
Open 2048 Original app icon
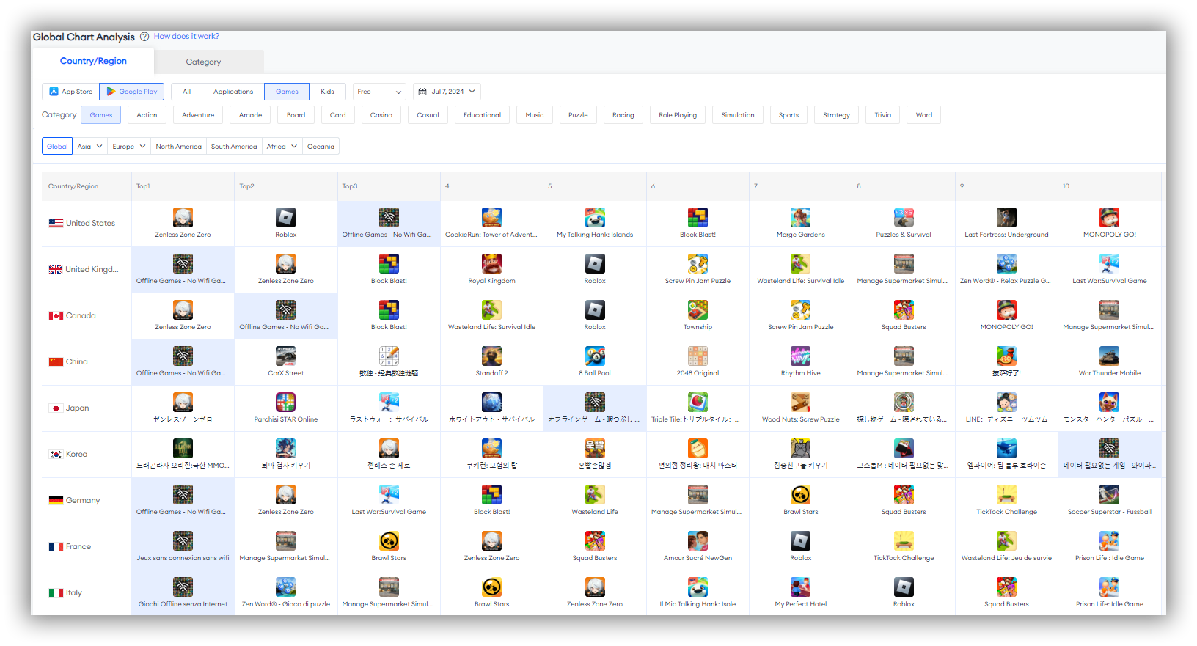(698, 356)
